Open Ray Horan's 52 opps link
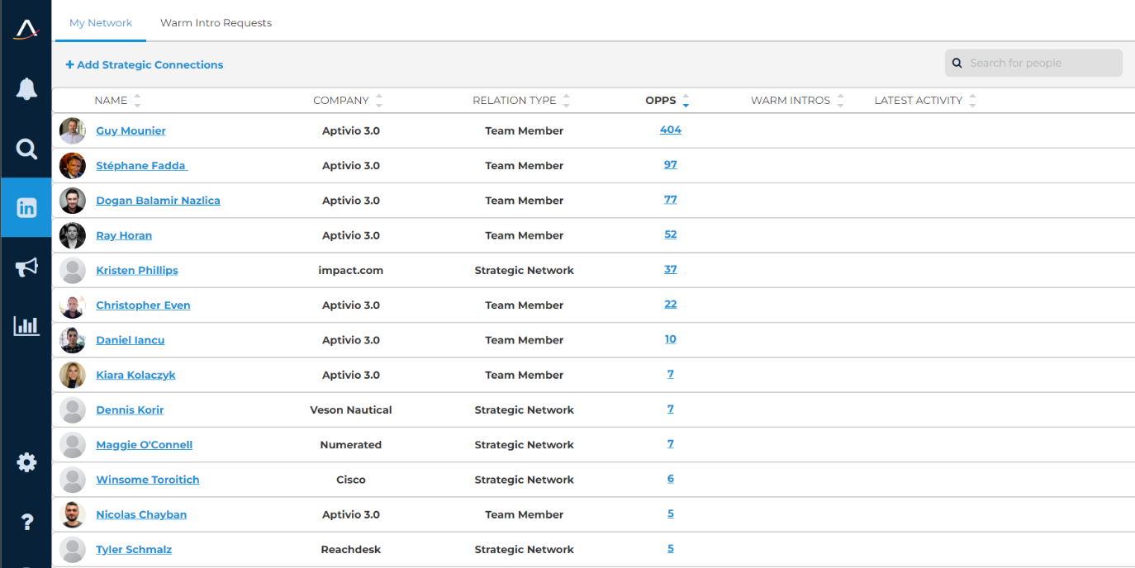This screenshot has width=1135, height=568. 671,234
